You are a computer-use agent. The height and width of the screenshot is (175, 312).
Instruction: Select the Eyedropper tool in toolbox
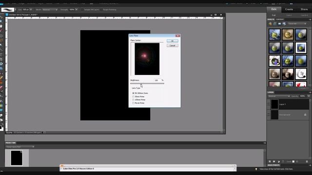(1, 31)
